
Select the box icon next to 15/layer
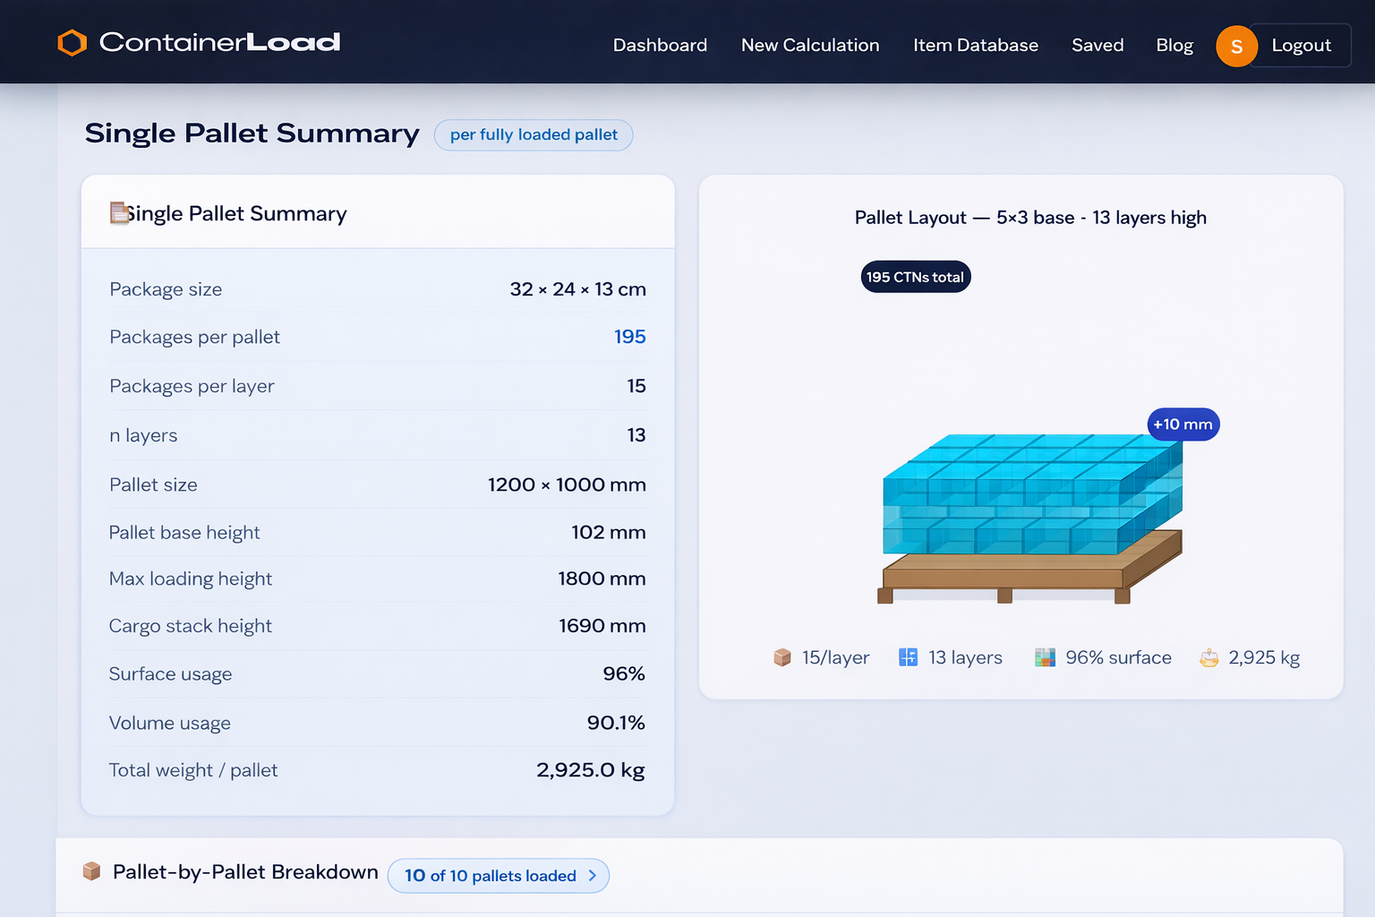pos(781,656)
